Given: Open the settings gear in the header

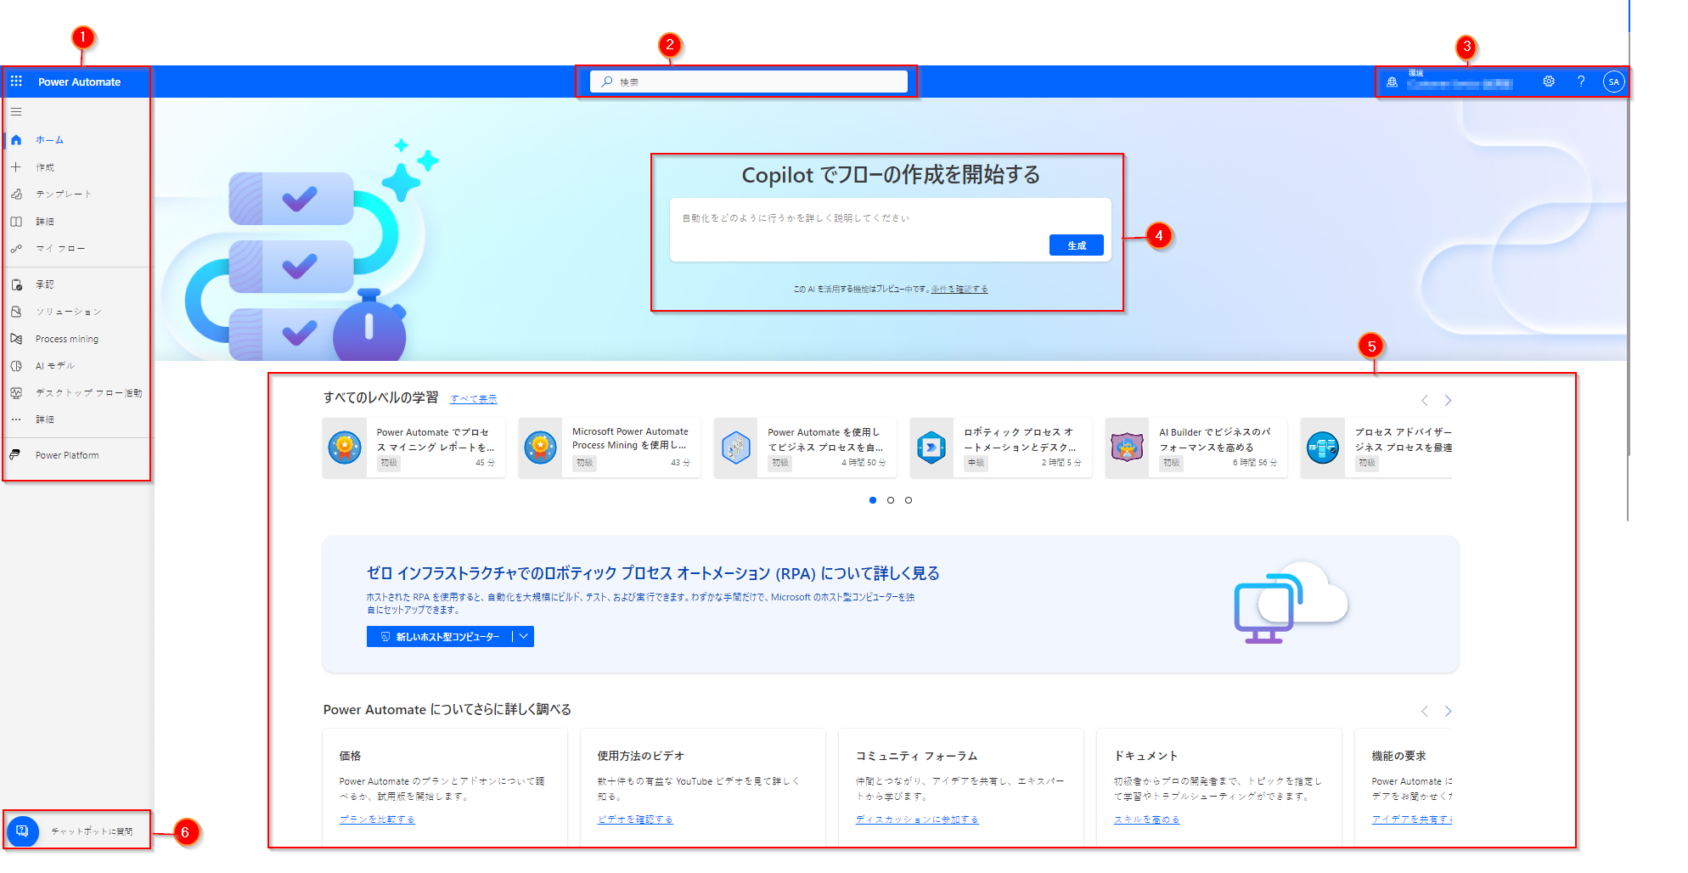Looking at the screenshot, I should 1549,82.
